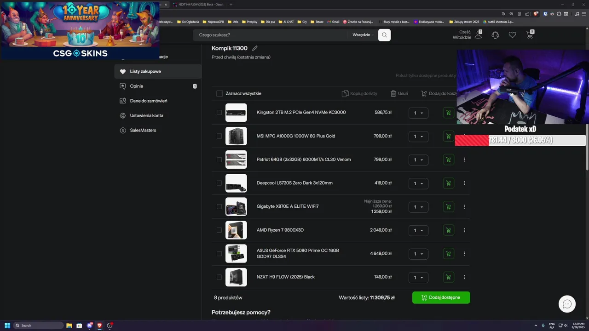The image size is (589, 331).
Task: Open quantity dropdown for Ryzen 7 9800X3D
Action: (x=418, y=230)
